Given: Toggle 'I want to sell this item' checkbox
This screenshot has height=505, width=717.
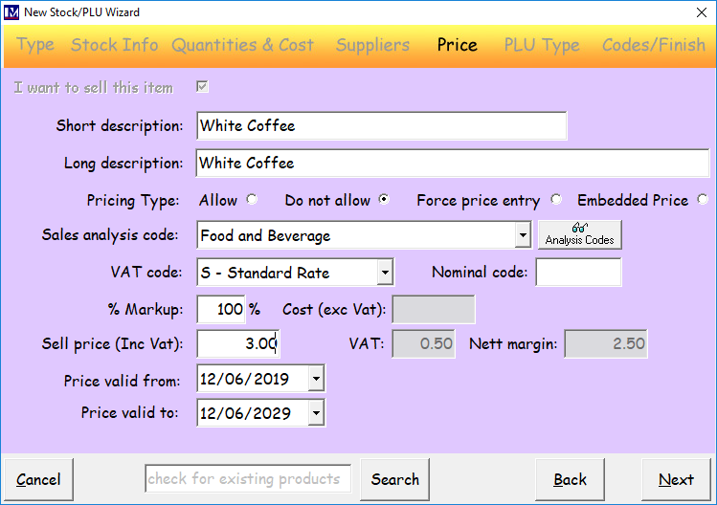Looking at the screenshot, I should coord(202,86).
